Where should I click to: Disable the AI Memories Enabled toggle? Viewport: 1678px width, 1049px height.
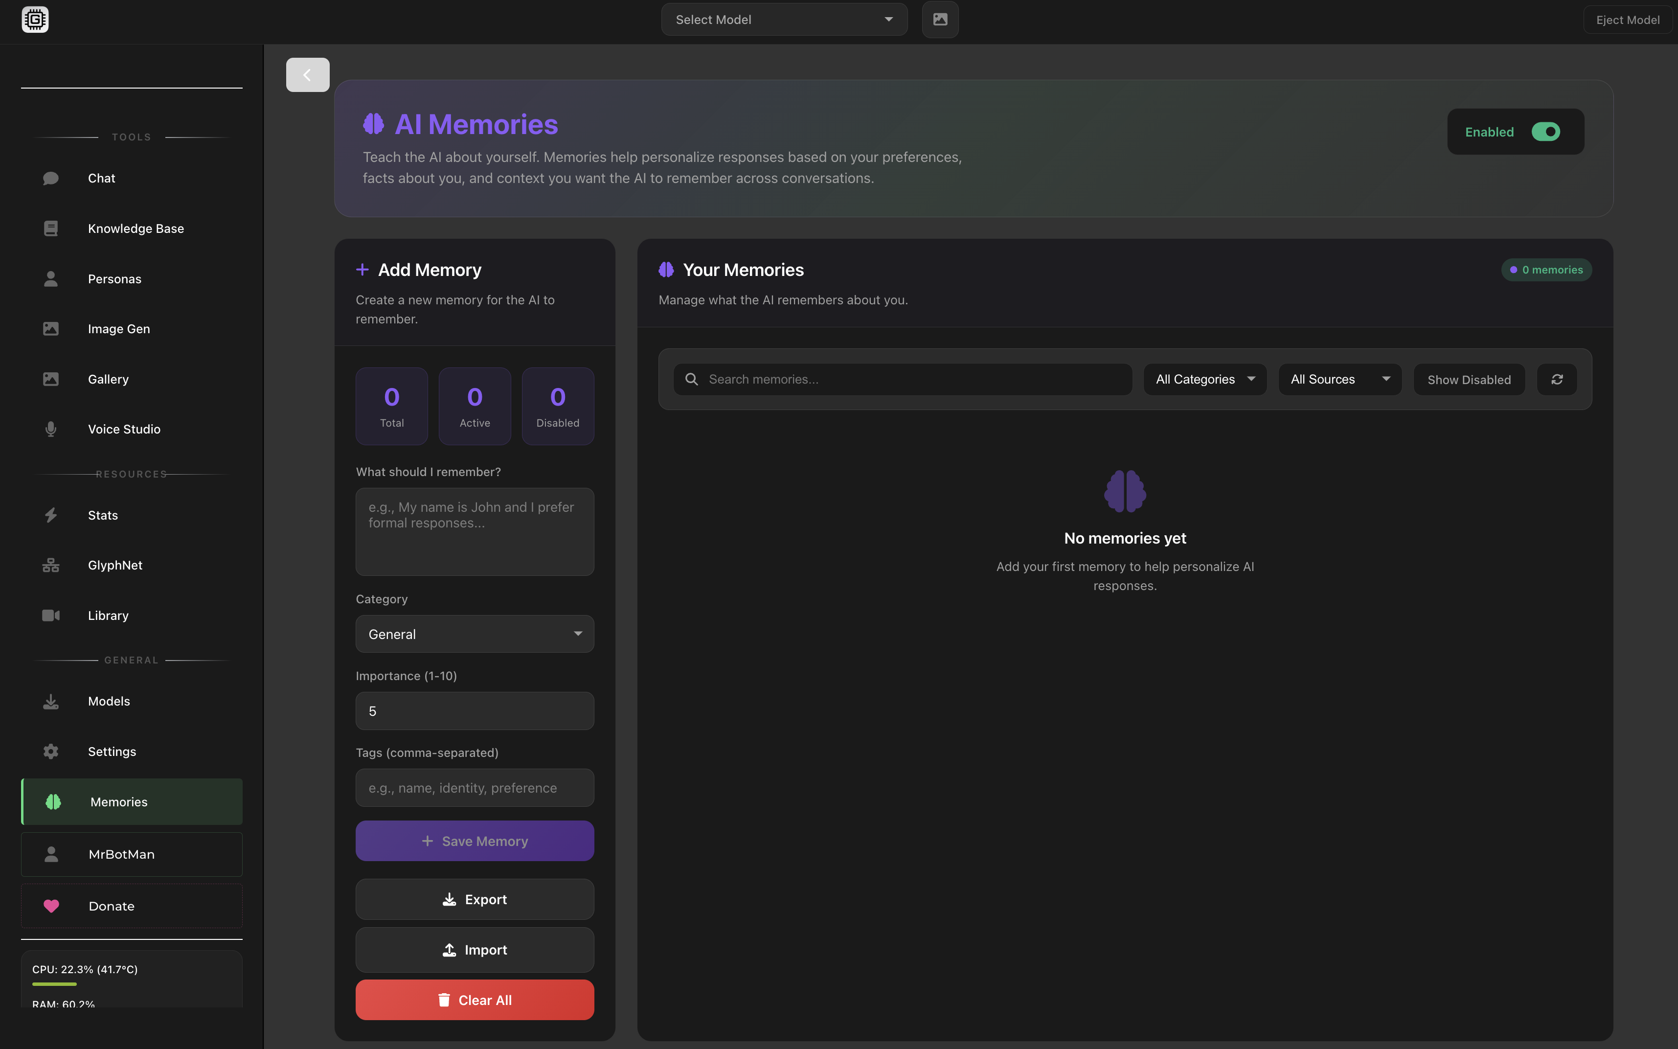[1547, 131]
